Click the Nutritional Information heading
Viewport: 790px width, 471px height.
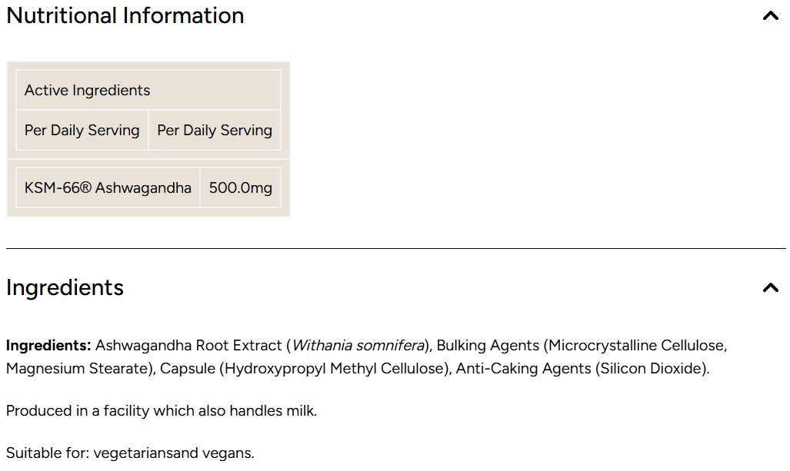pyautogui.click(x=125, y=15)
